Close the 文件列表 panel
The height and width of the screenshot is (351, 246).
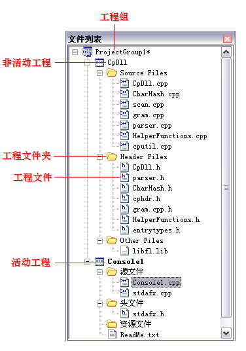[x=227, y=39]
